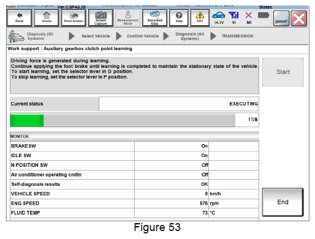
Task: Click the EXECUTING current status field
Action: [x=179, y=104]
